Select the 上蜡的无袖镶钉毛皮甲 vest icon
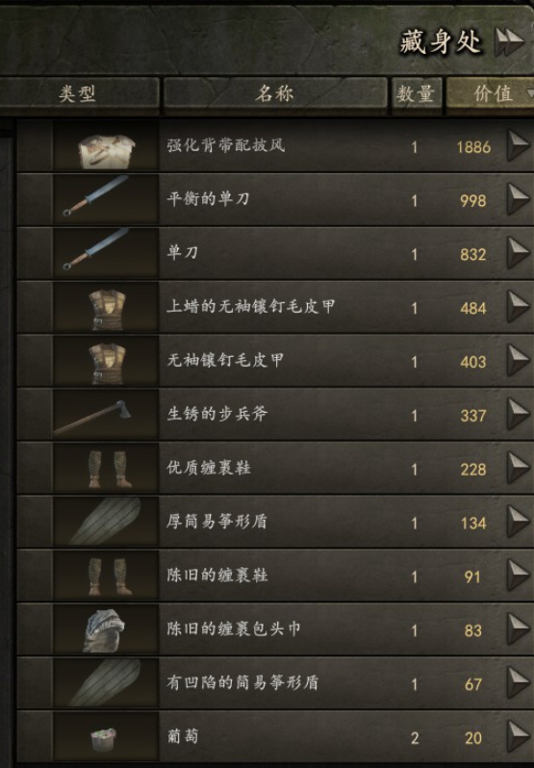The width and height of the screenshot is (534, 768). point(106,308)
